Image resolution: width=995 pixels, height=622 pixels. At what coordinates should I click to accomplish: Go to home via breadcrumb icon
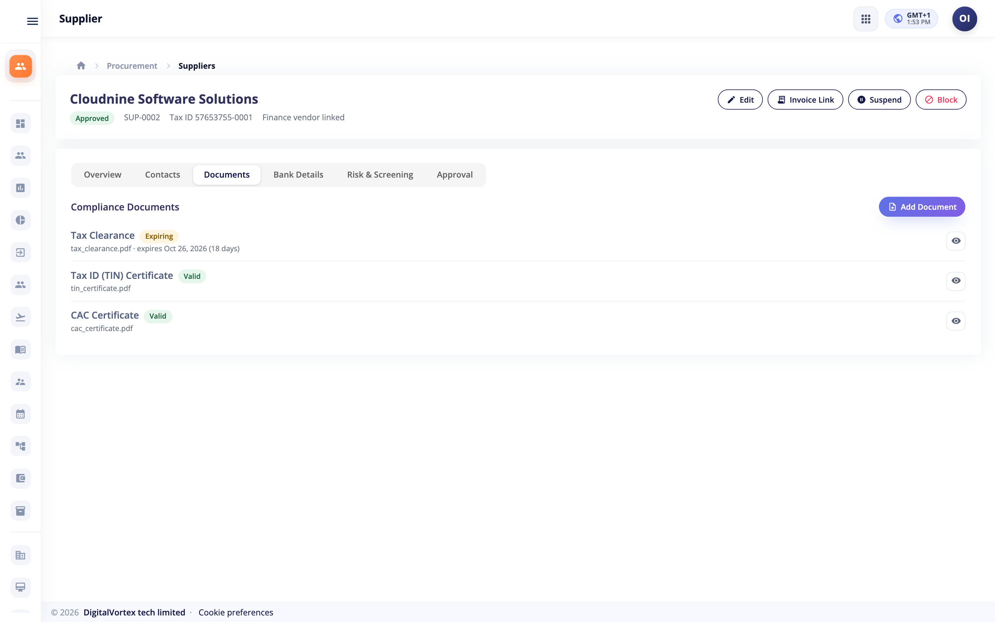click(x=81, y=65)
